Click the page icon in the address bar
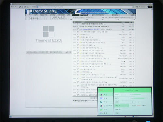Image resolution: width=163 pixels, height=122 pixels. point(37,7)
